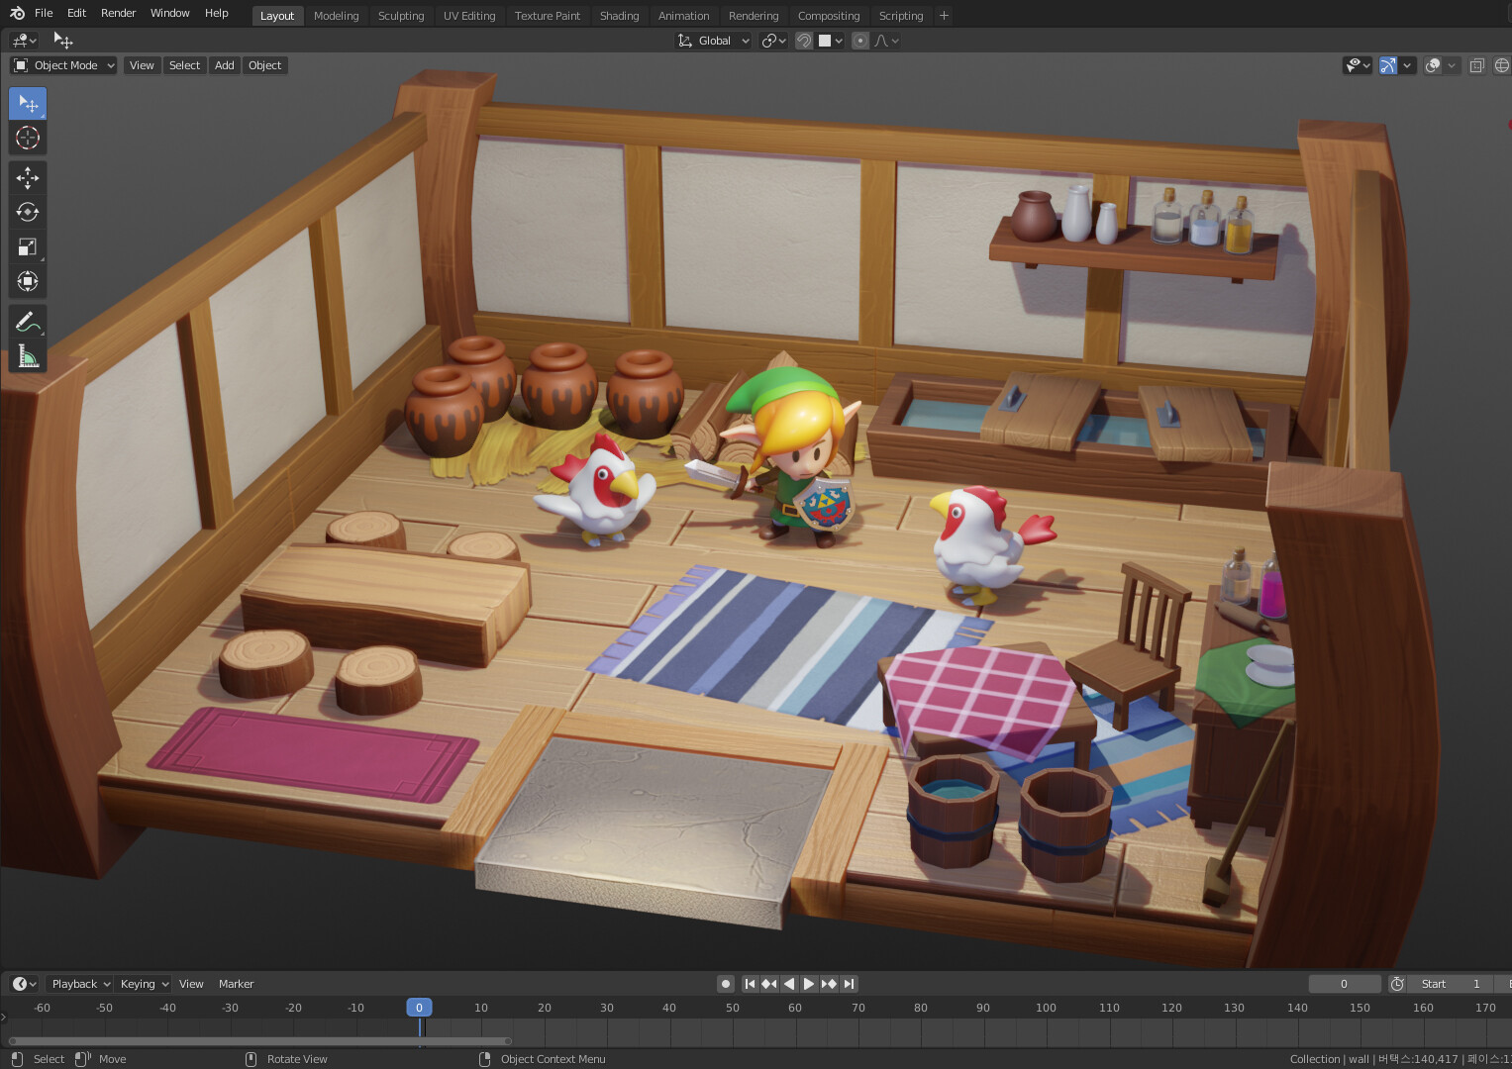Expand the overlays options dropdown arrow

tap(1452, 65)
